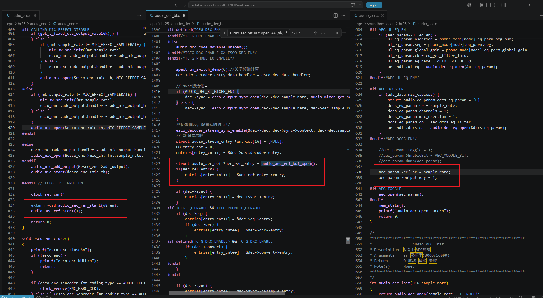Toggle Find in Selection icon

point(330,33)
